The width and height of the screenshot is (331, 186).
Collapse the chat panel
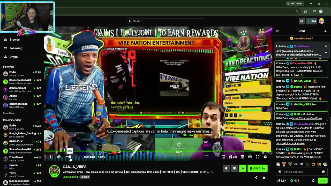(x=277, y=31)
